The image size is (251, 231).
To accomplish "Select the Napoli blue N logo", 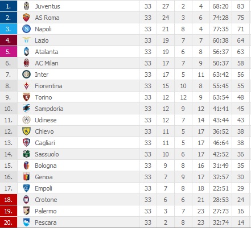I will 26,29.
